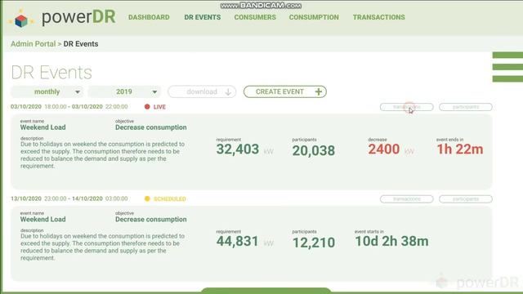
Task: Open participants for the SCHEDULED event
Action: point(466,199)
